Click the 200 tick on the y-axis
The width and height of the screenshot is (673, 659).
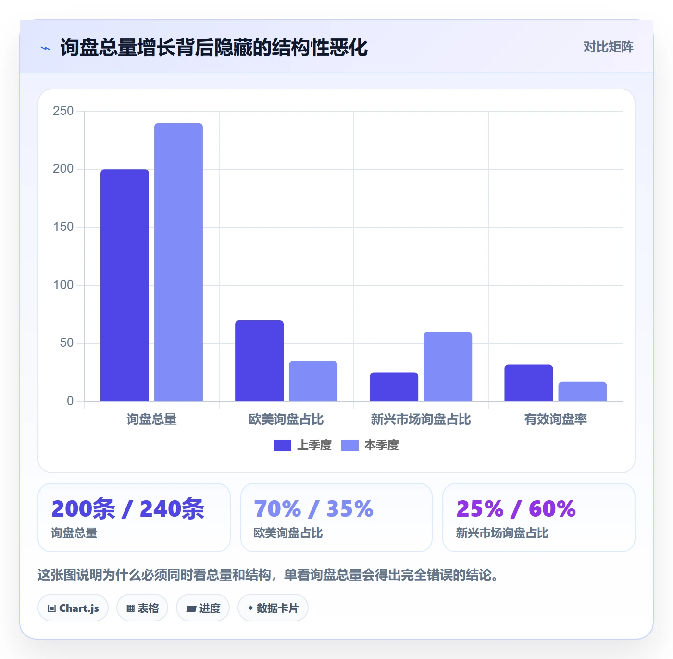pos(63,169)
